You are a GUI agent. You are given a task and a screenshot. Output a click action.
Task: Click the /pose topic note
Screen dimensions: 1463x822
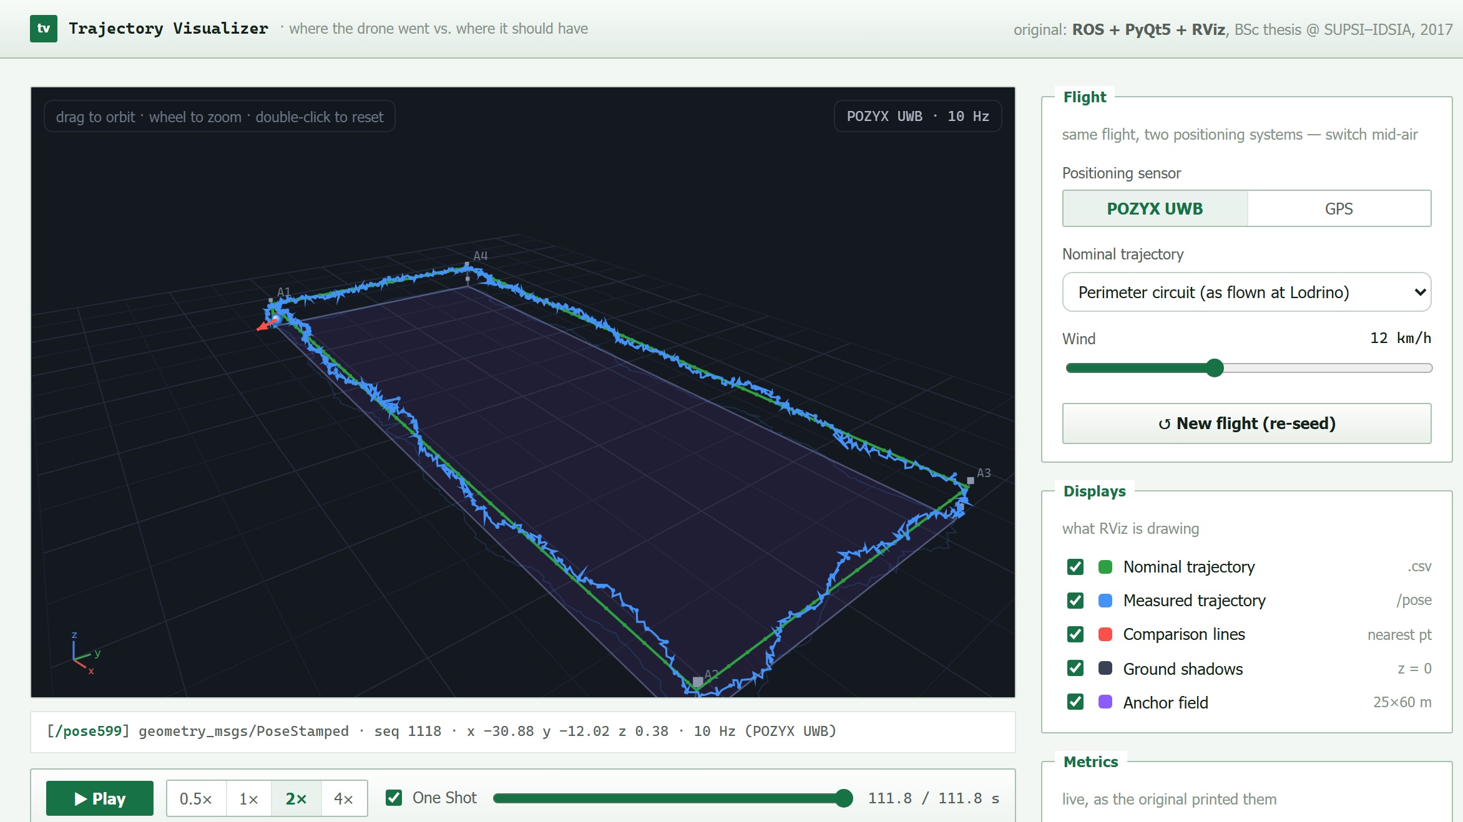tap(1414, 600)
